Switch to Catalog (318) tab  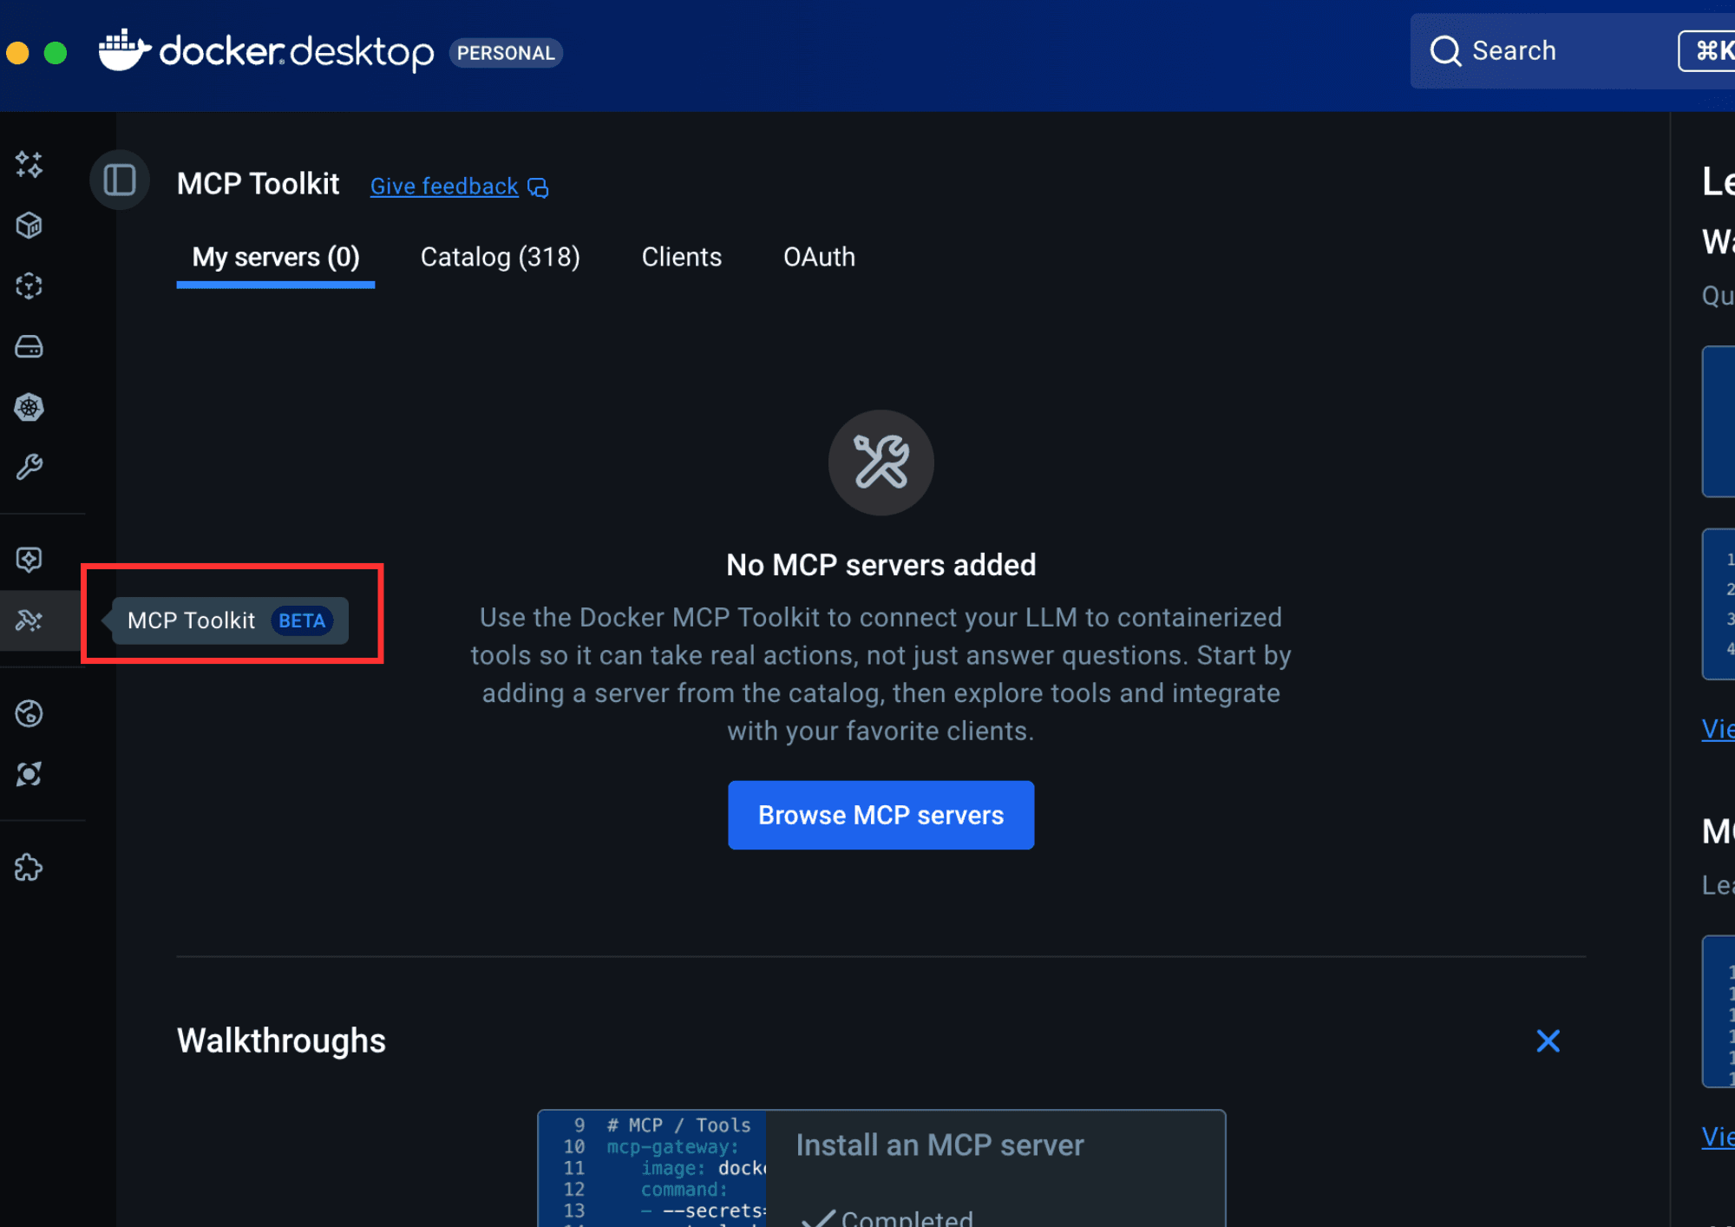pos(501,257)
